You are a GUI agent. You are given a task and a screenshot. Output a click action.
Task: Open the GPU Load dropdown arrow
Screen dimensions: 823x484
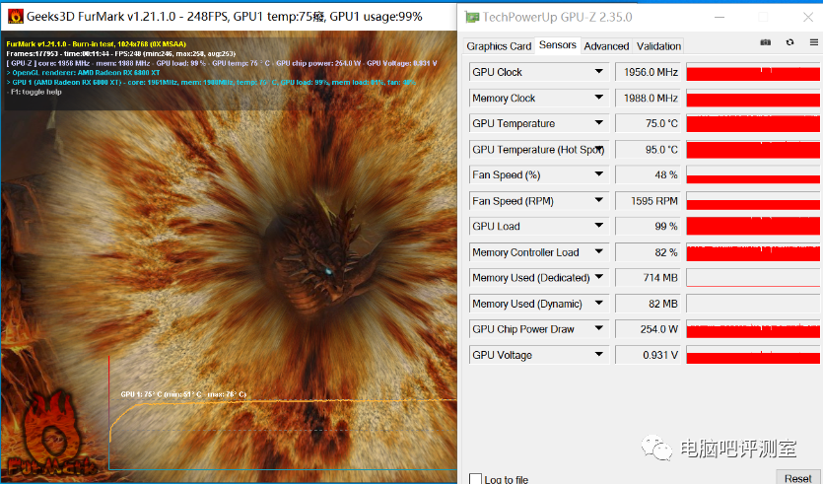click(x=599, y=226)
